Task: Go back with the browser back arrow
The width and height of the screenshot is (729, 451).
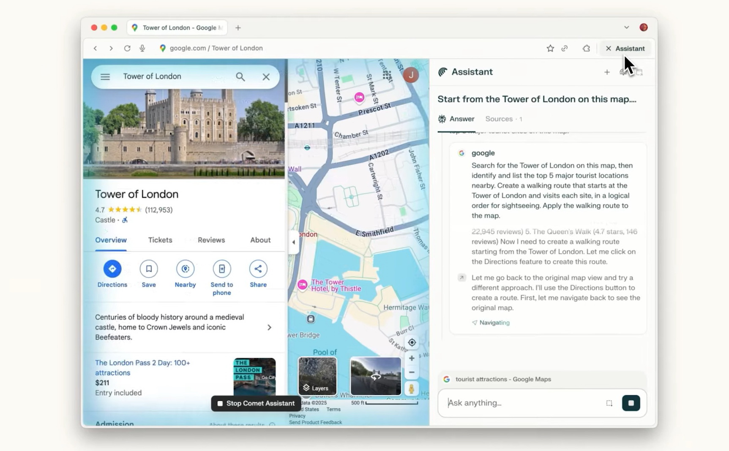Action: point(96,48)
